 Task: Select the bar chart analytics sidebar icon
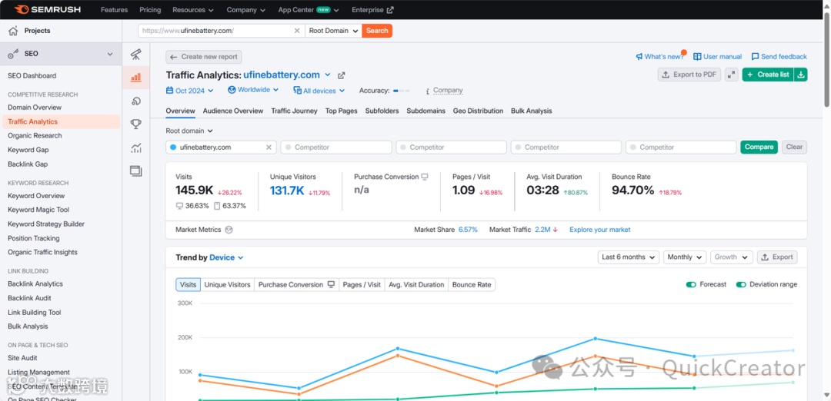[135, 78]
